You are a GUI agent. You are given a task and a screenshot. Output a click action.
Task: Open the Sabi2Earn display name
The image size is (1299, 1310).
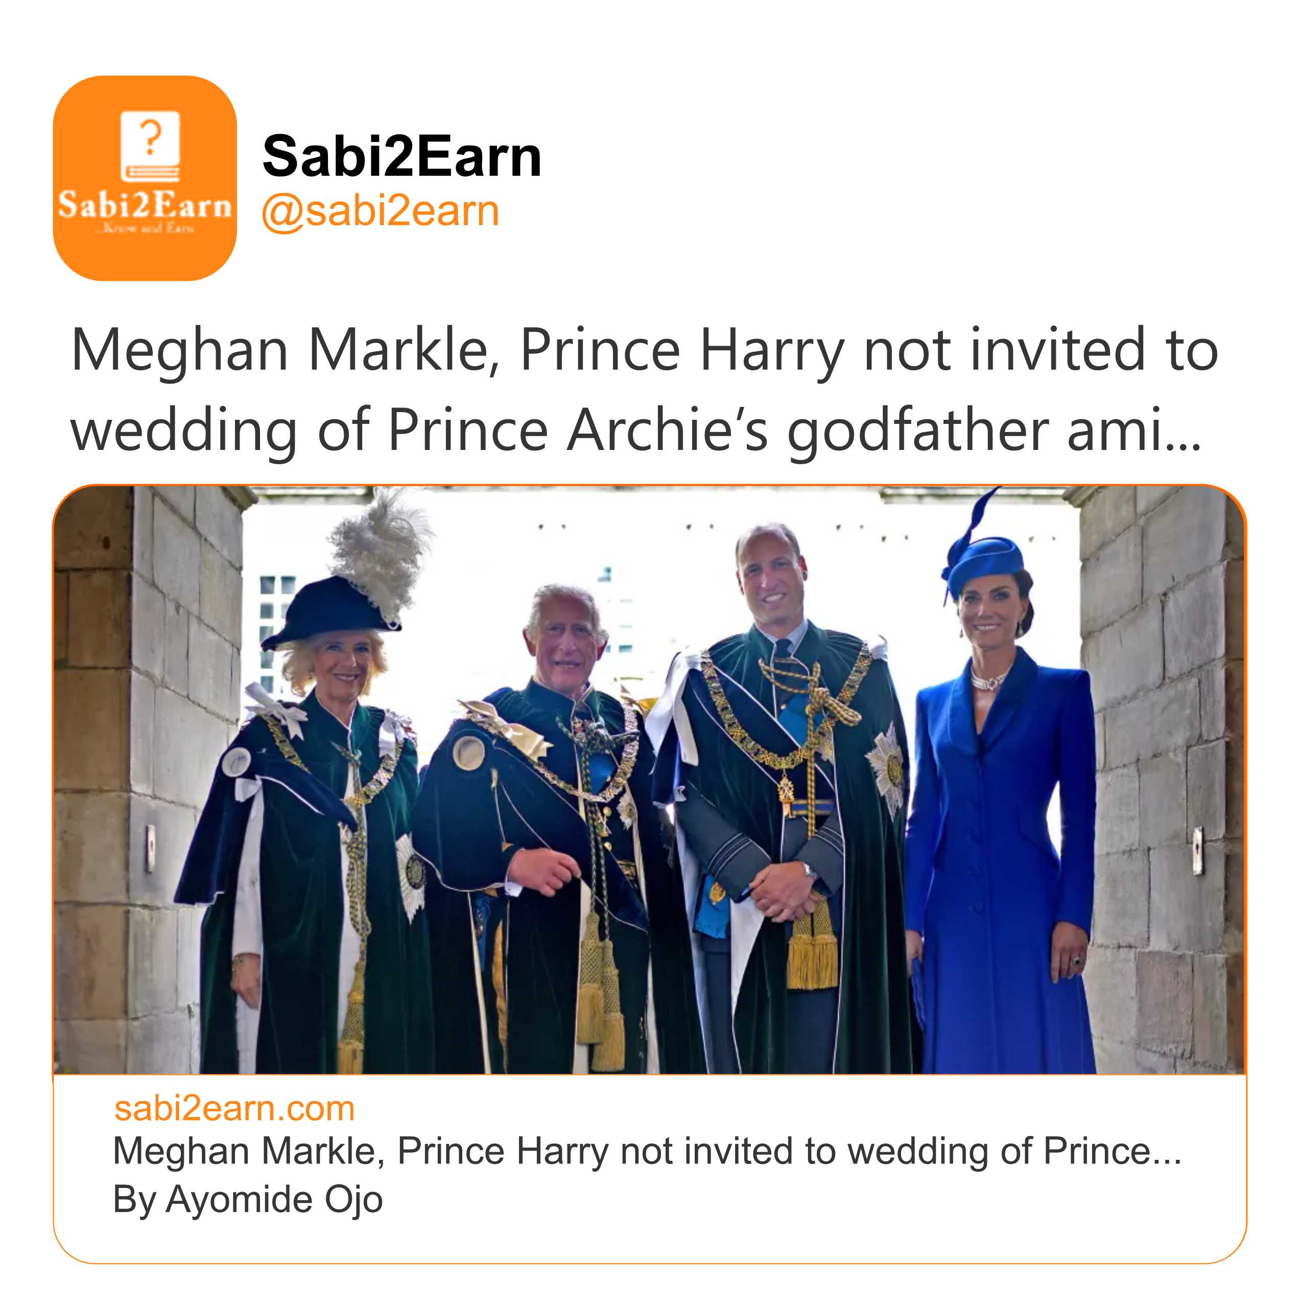point(401,157)
